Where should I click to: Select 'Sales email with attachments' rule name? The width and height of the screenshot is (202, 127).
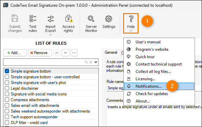(x=35, y=105)
